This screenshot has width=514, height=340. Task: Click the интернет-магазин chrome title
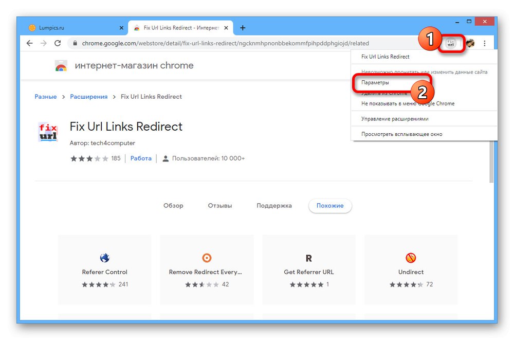point(134,66)
